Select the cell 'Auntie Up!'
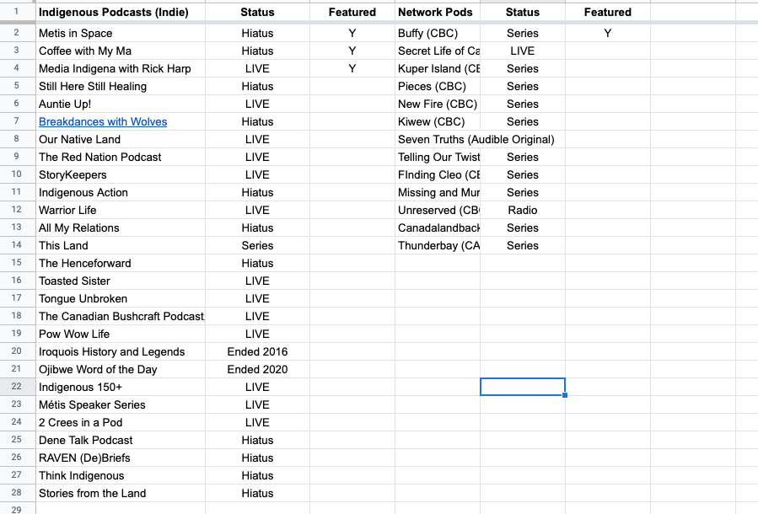This screenshot has height=514, width=758. tap(121, 104)
